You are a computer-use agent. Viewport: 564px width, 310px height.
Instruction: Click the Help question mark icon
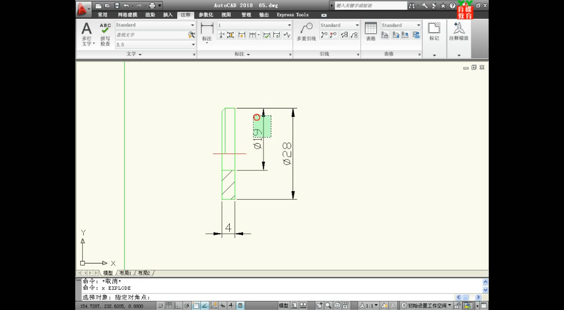453,5
